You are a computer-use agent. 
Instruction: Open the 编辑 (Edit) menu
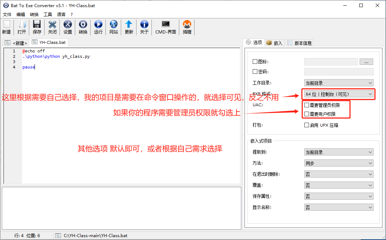point(21,15)
